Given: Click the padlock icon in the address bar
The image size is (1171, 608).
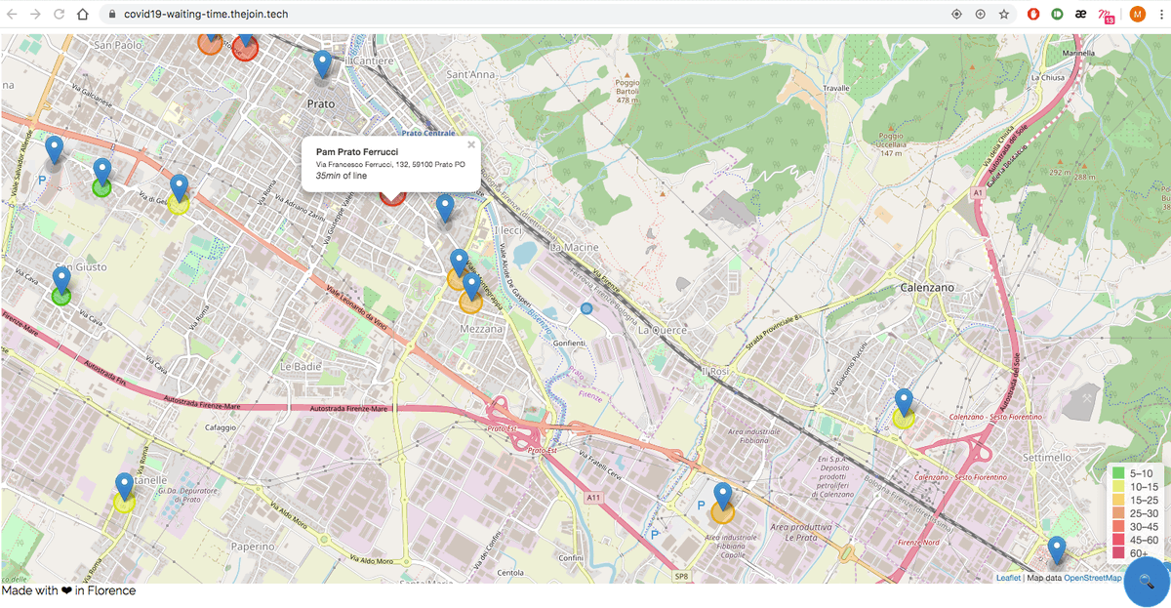Looking at the screenshot, I should [x=115, y=14].
